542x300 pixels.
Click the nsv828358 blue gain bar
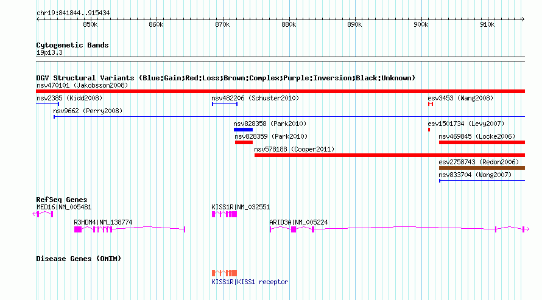click(x=244, y=130)
